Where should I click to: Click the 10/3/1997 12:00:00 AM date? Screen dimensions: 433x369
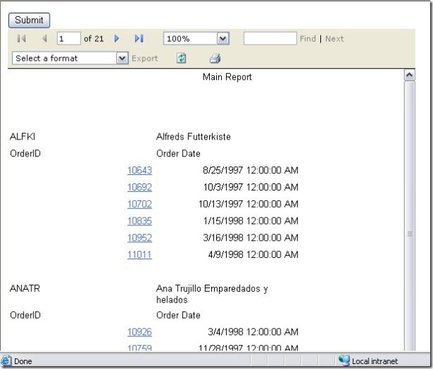pyautogui.click(x=251, y=187)
